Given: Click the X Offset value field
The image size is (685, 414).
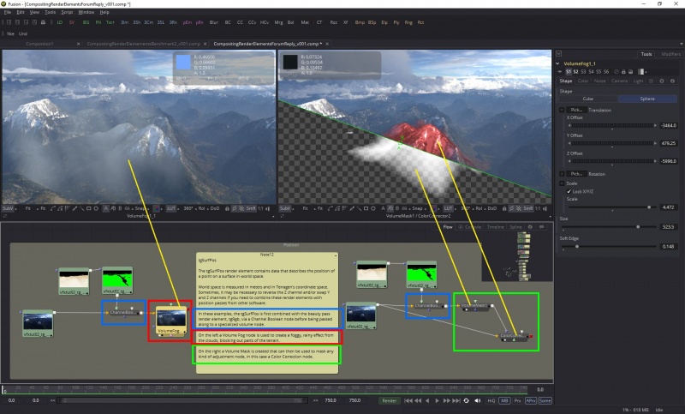Looking at the screenshot, I should tap(669, 125).
